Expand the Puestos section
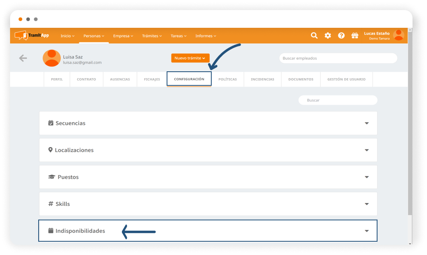The image size is (427, 255). [208, 177]
